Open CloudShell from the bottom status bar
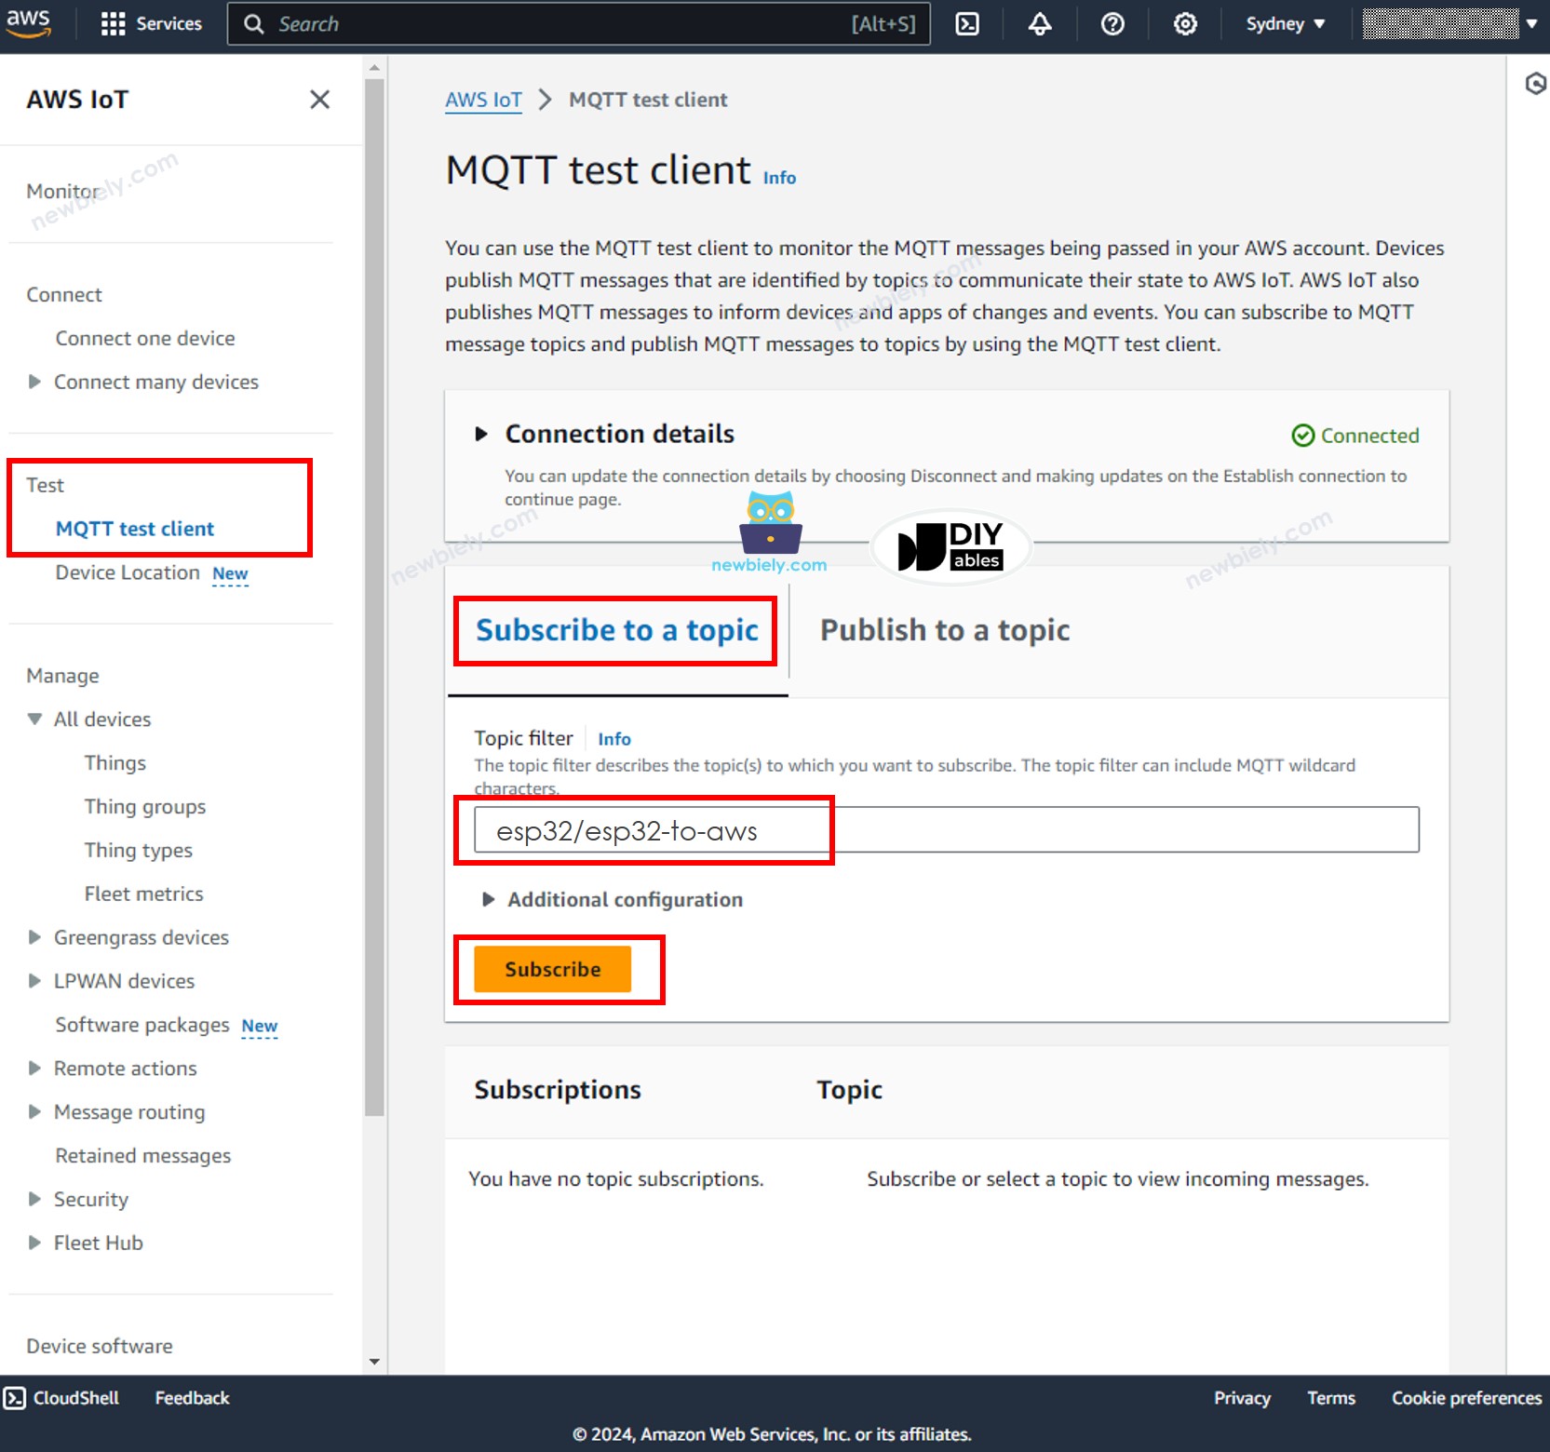 pos(61,1397)
